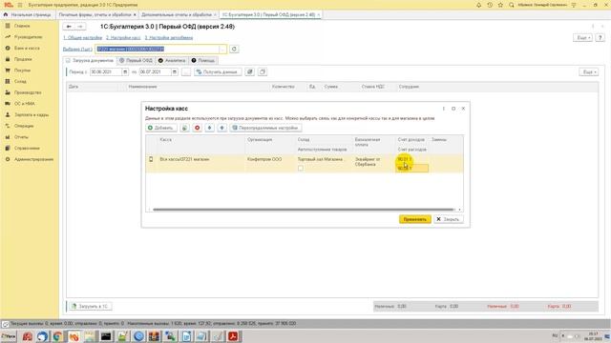Open Склад section in sidebar
The image size is (611, 343).
coord(20,81)
